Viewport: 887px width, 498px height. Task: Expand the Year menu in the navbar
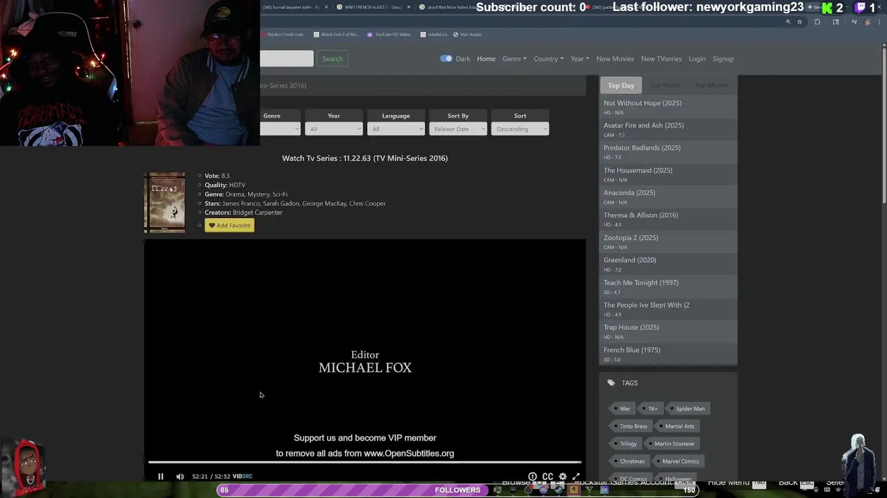(579, 59)
